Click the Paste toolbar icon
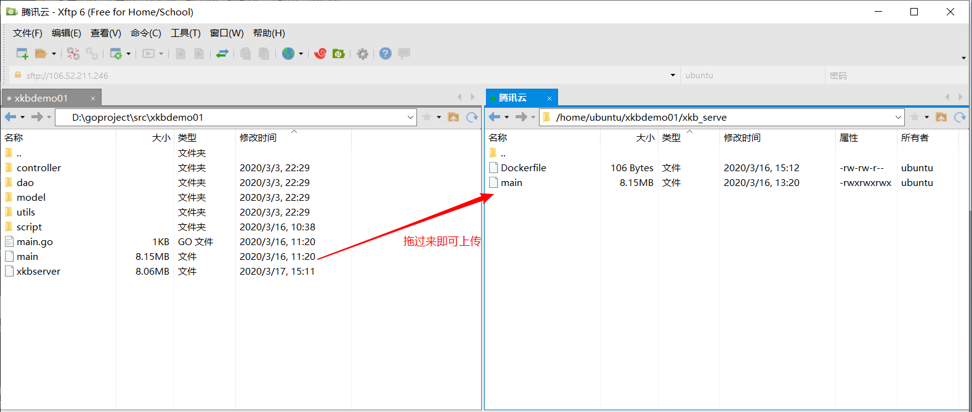This screenshot has height=412, width=972. pos(264,54)
